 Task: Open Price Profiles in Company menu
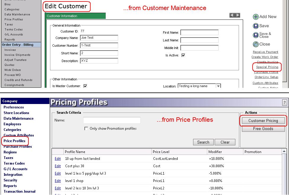15,141
